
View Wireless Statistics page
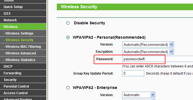click(x=23, y=60)
